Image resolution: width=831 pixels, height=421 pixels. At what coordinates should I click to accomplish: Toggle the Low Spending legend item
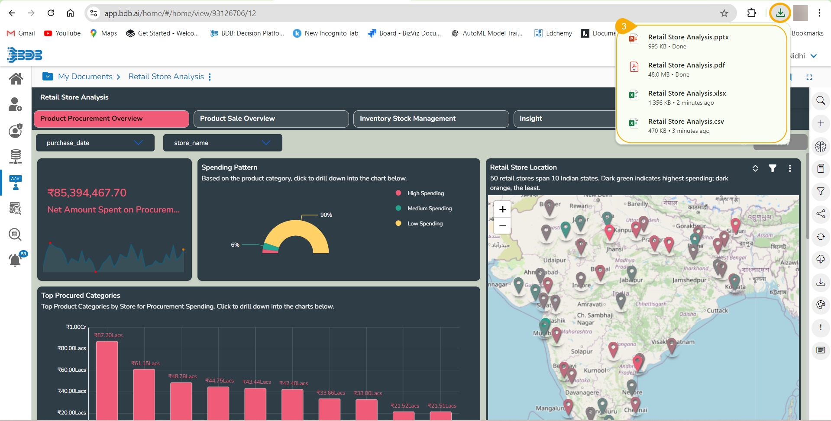pos(424,224)
